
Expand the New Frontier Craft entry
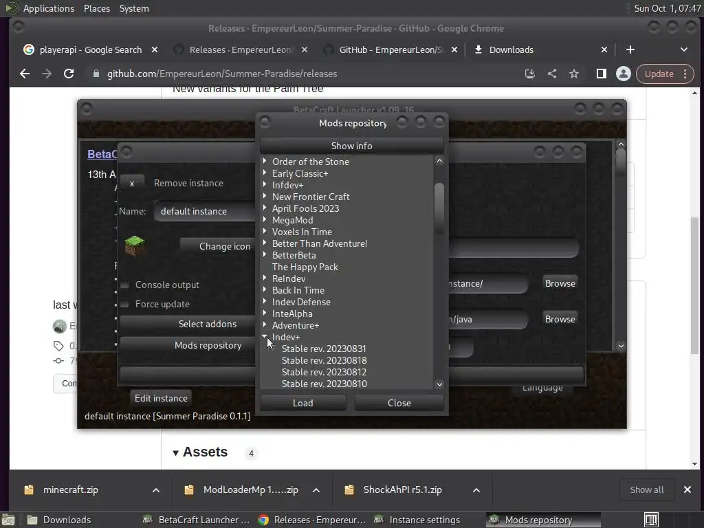click(x=265, y=196)
